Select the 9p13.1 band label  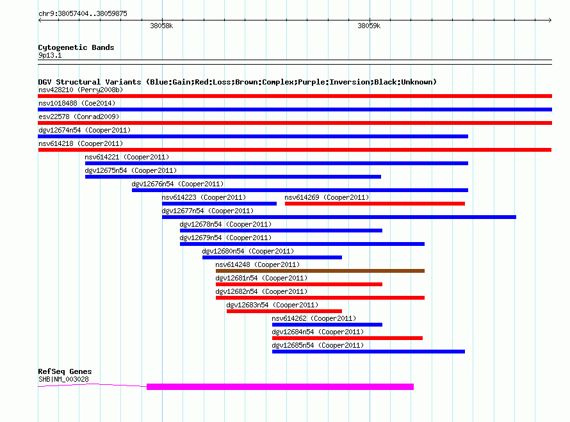50,55
